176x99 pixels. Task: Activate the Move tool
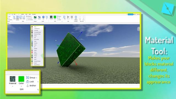click(x=18, y=18)
